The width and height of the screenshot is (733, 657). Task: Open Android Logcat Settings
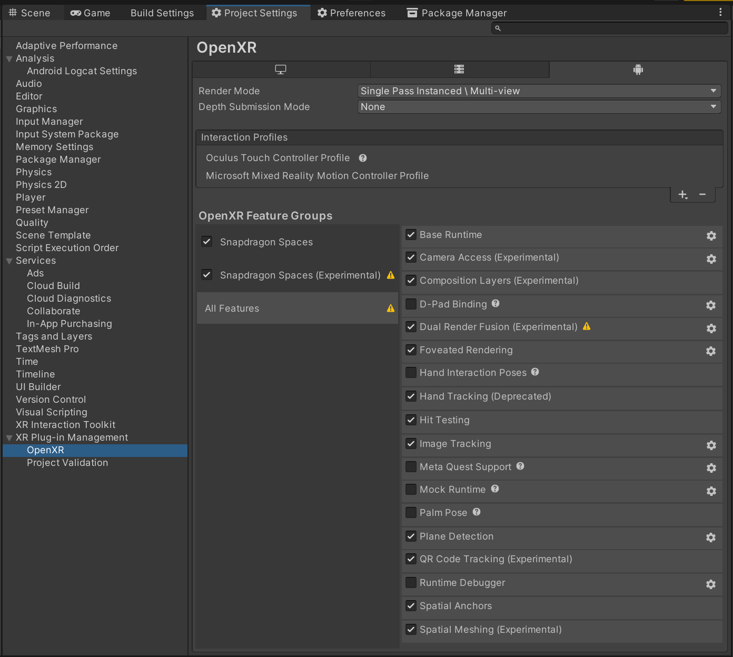[x=82, y=71]
